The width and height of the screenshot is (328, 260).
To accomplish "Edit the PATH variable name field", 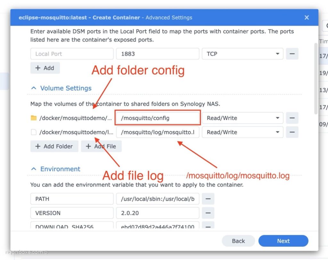I will 72,199.
